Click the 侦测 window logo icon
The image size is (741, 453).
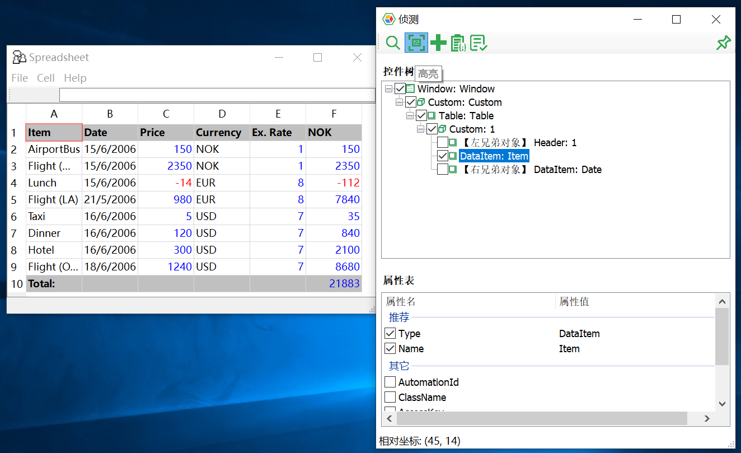(x=388, y=20)
